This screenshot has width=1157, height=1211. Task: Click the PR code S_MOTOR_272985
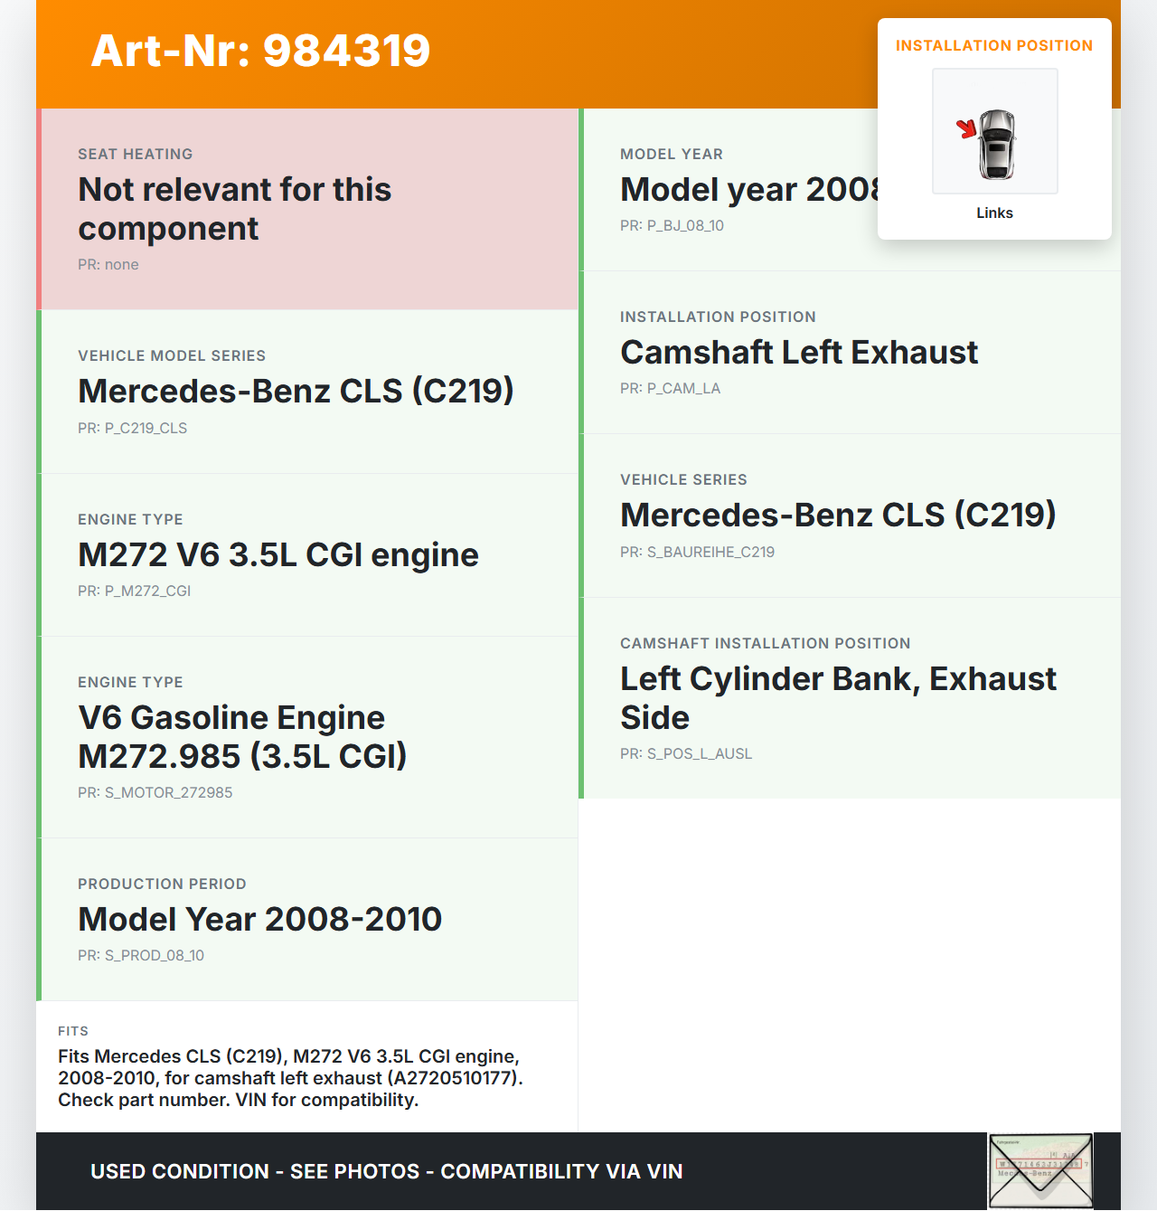pos(155,793)
